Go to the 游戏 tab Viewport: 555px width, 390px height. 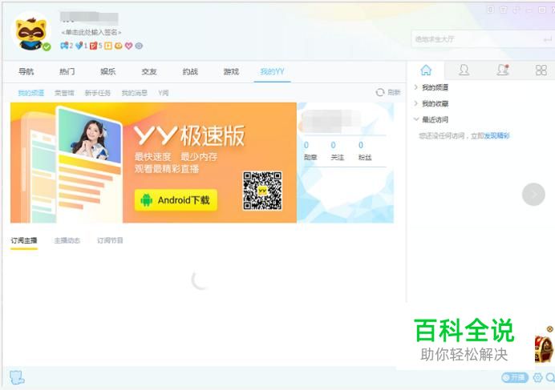[231, 71]
